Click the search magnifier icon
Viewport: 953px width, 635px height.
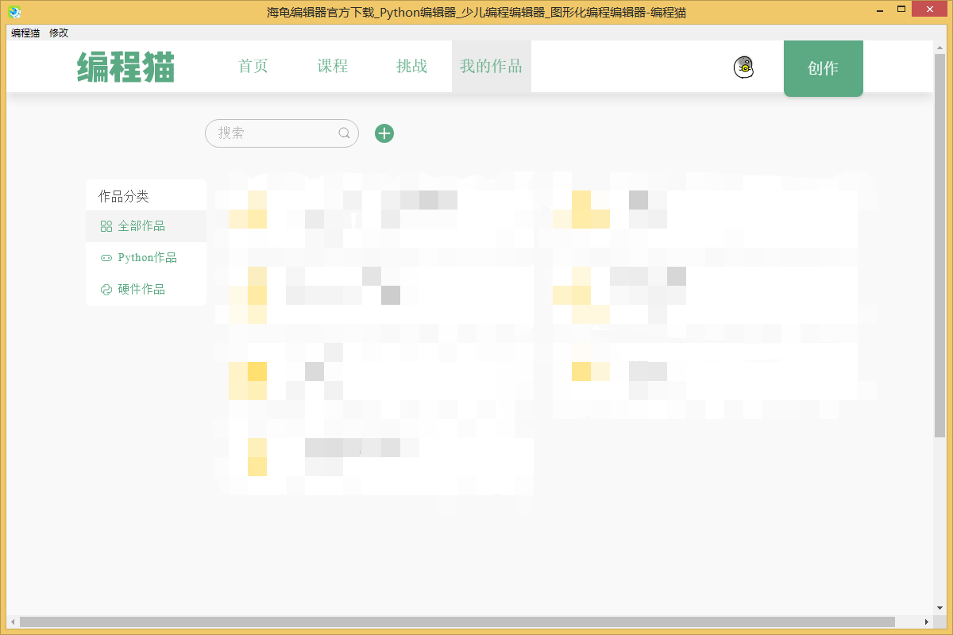pyautogui.click(x=344, y=133)
